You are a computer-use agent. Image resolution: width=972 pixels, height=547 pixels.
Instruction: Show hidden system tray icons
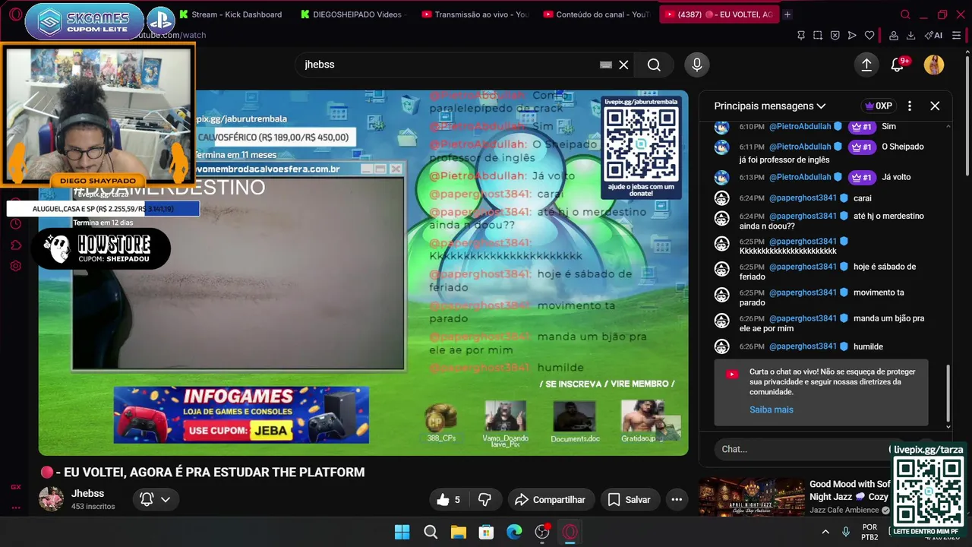point(825,532)
